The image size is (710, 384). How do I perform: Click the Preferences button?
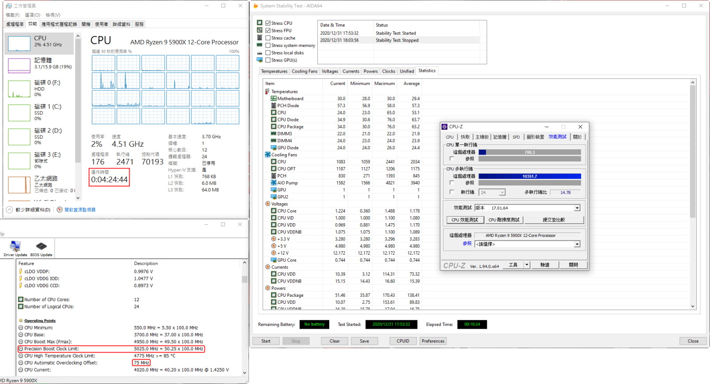[x=433, y=341]
